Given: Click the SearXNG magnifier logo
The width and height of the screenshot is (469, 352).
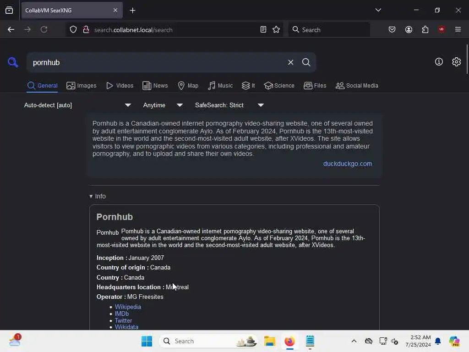Looking at the screenshot, I should (x=13, y=62).
